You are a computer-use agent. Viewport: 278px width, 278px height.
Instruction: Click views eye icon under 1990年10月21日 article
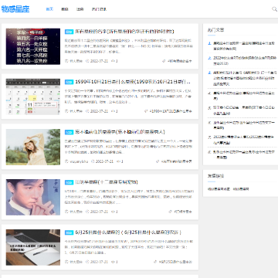coord(113,111)
